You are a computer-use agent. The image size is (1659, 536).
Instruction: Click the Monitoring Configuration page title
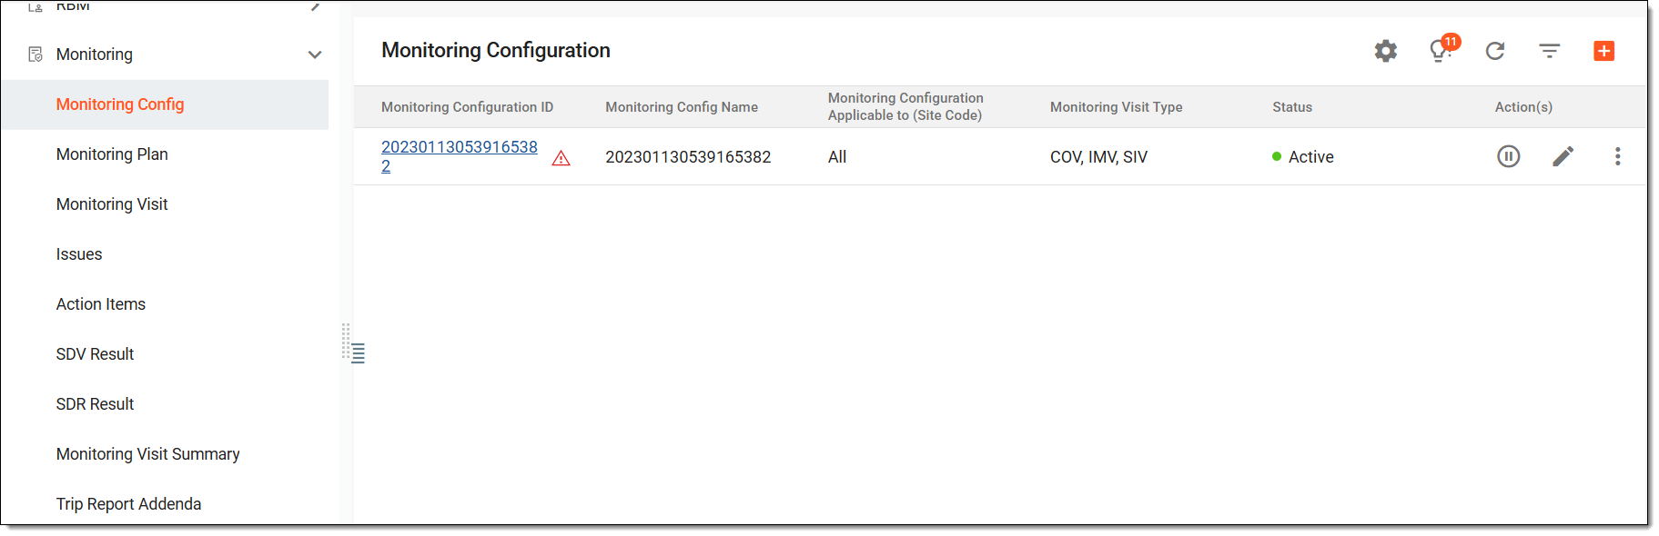[x=496, y=51]
